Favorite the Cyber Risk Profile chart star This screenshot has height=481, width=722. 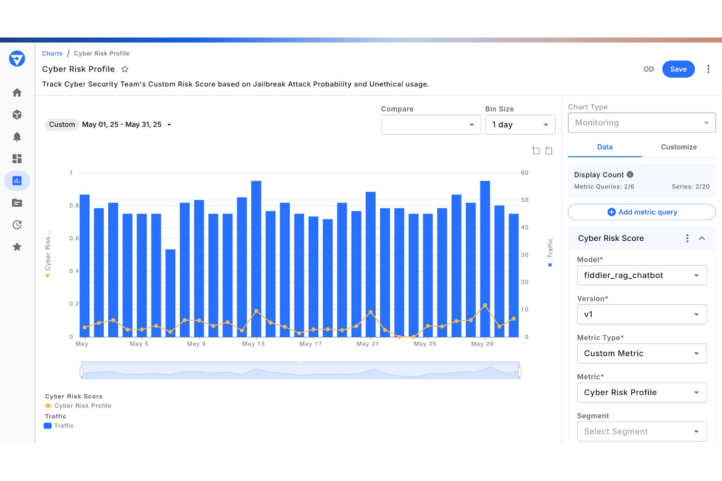click(x=125, y=69)
